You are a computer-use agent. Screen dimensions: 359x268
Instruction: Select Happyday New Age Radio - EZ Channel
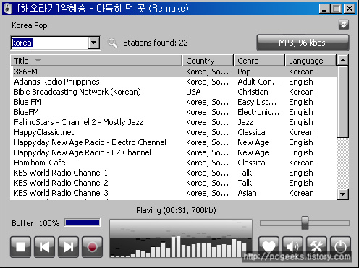[174, 152]
